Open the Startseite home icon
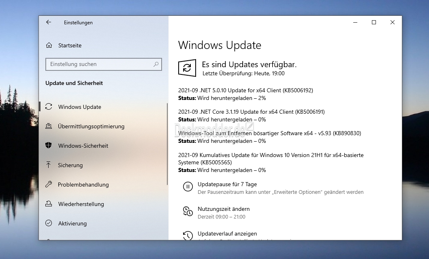Image resolution: width=429 pixels, height=259 pixels. (49, 45)
